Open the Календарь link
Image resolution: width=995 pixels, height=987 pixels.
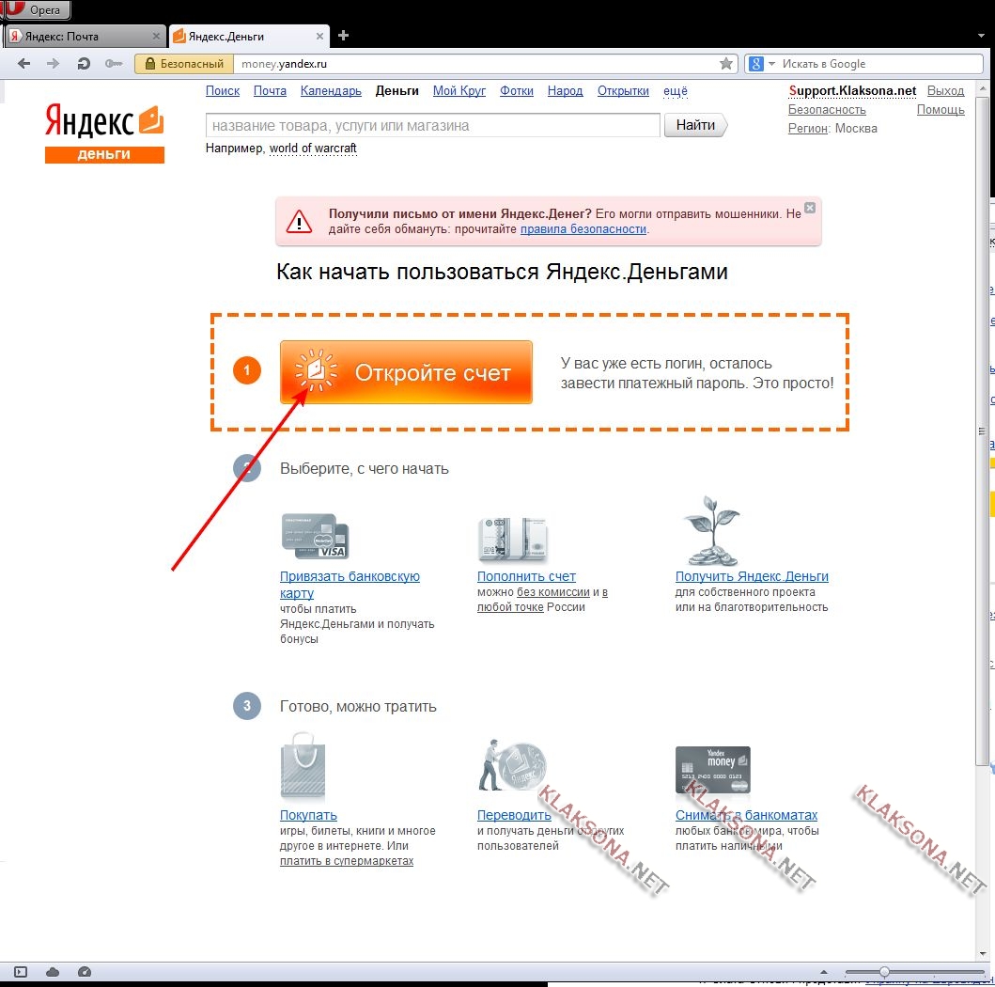331,91
